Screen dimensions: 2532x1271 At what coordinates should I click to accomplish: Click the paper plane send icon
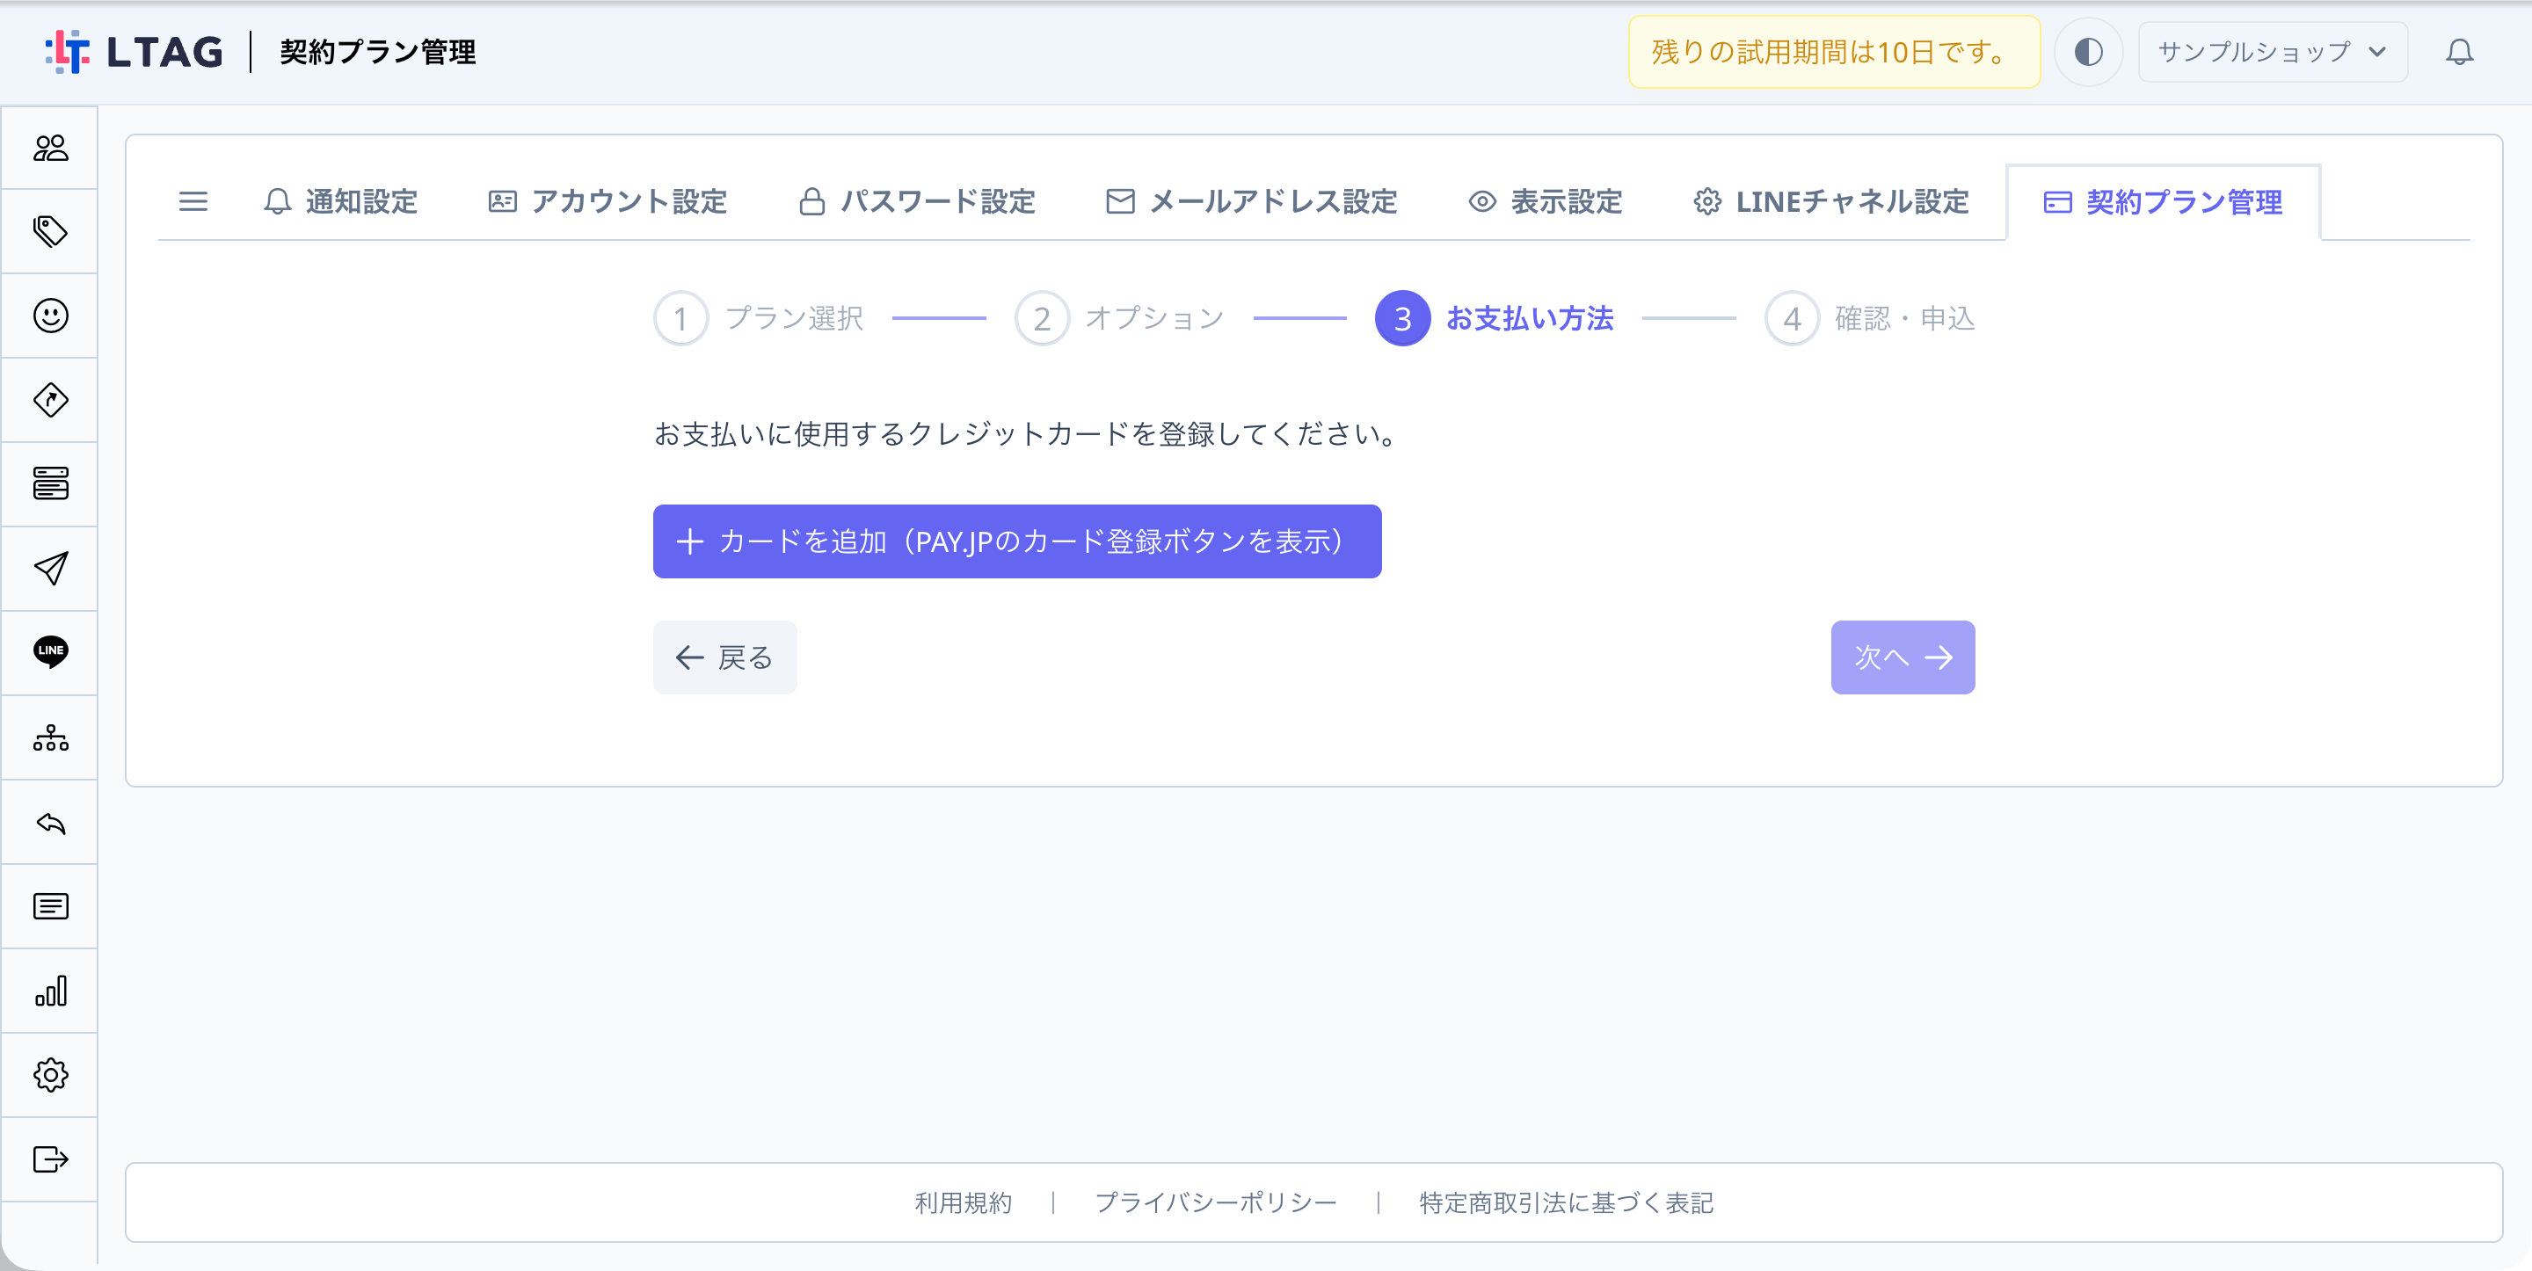50,568
